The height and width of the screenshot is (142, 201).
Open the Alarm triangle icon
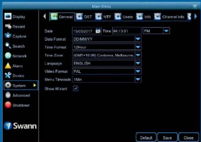point(8,66)
